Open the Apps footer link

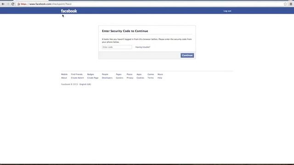click(139, 74)
